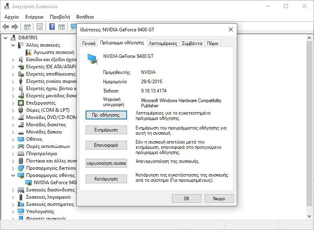The width and height of the screenshot is (314, 230).
Task: Select the Ελεγκτές μονάδας δισκέτας tree row
Action: click(x=51, y=96)
